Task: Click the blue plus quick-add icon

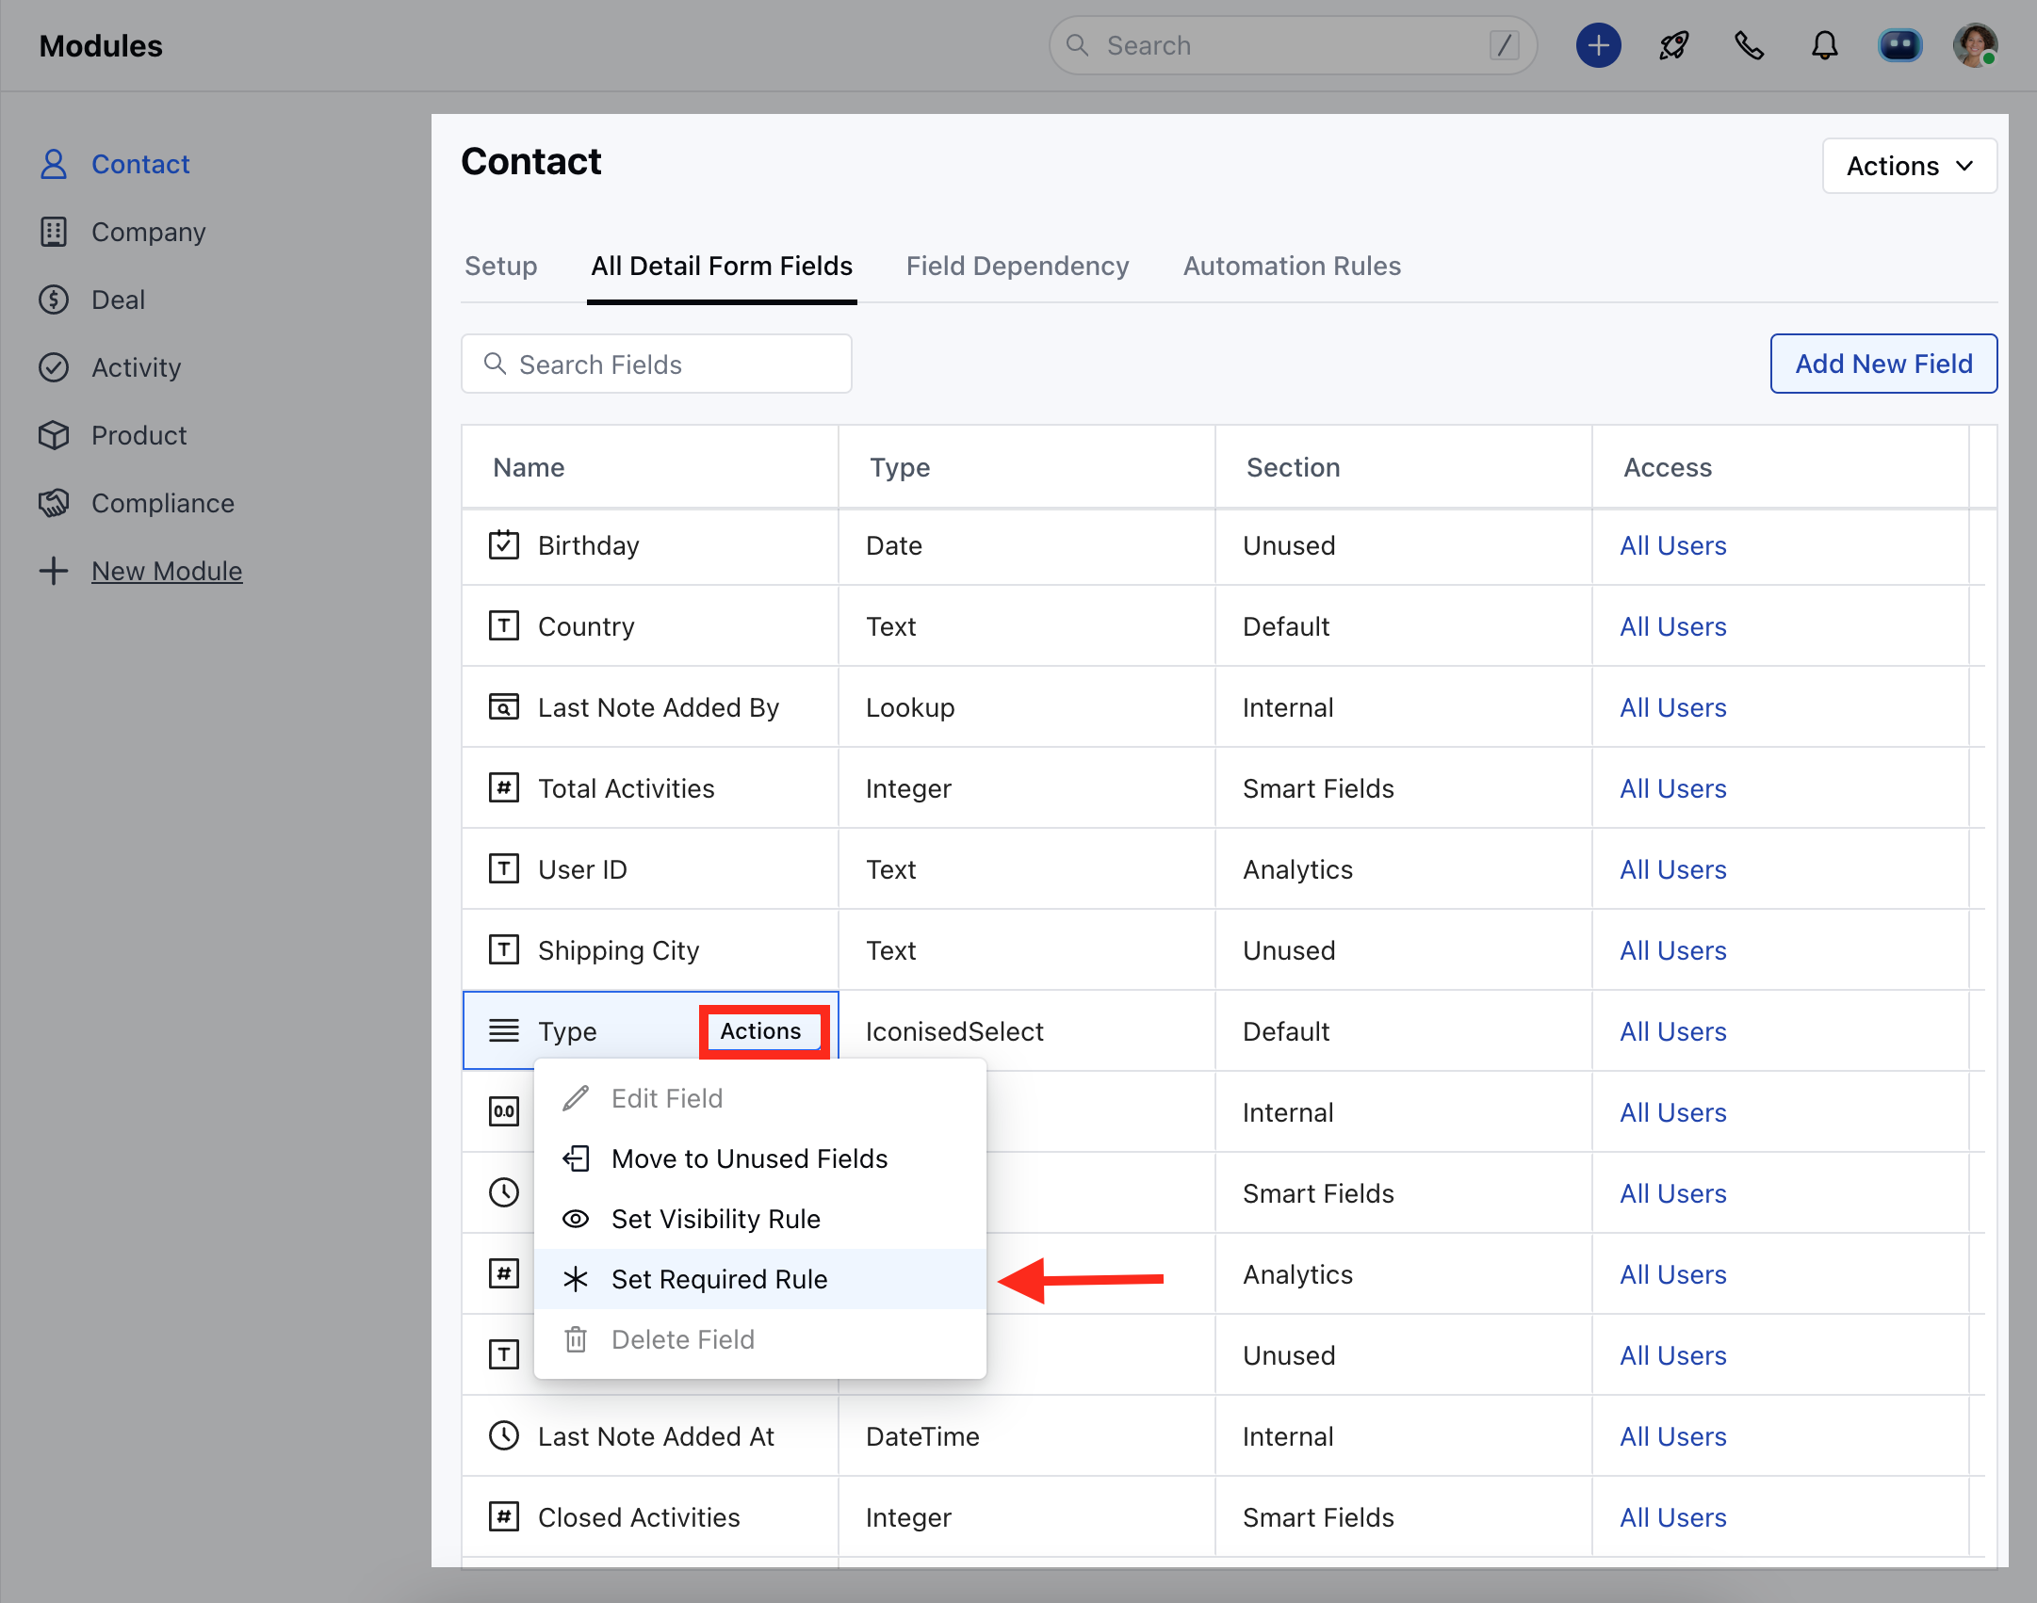Action: (1598, 45)
